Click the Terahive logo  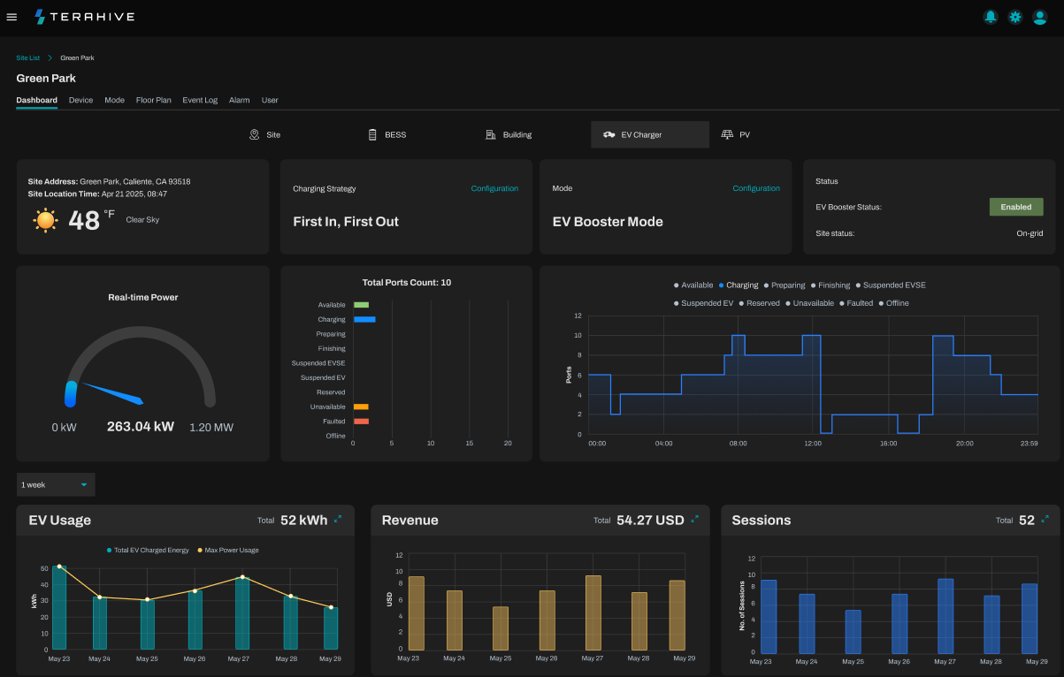point(84,17)
